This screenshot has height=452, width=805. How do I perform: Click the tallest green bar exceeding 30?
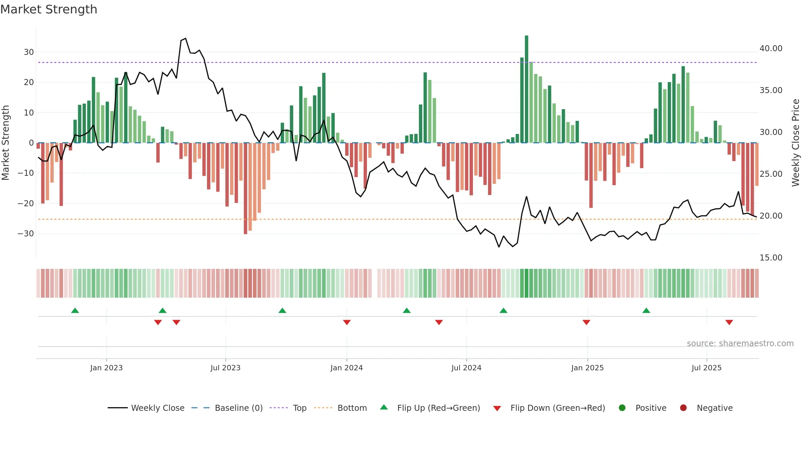(x=527, y=89)
